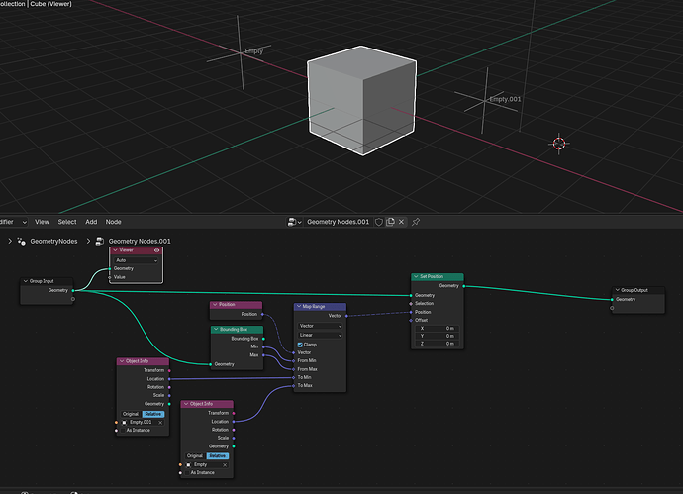This screenshot has width=683, height=494.
Task: Open the Add menu in node editor
Action: point(91,222)
